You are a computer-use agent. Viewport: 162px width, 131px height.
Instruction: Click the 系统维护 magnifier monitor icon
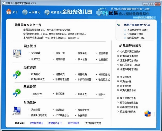click(17, 111)
